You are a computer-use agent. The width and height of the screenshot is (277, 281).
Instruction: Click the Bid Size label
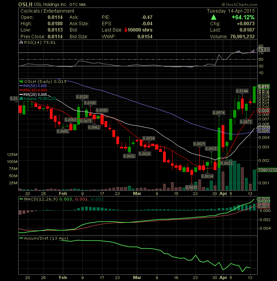(79, 37)
